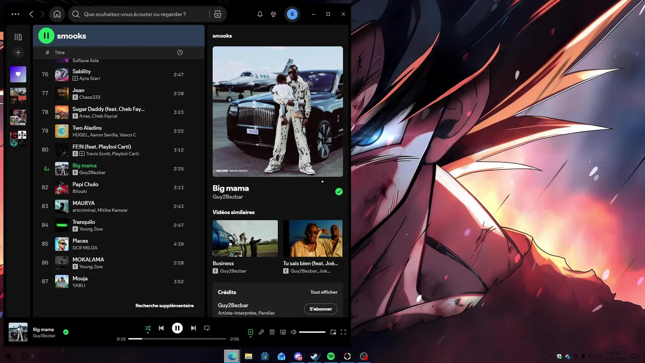Click Recherche supplémentaire
Screen dimensions: 645x363
coord(164,306)
